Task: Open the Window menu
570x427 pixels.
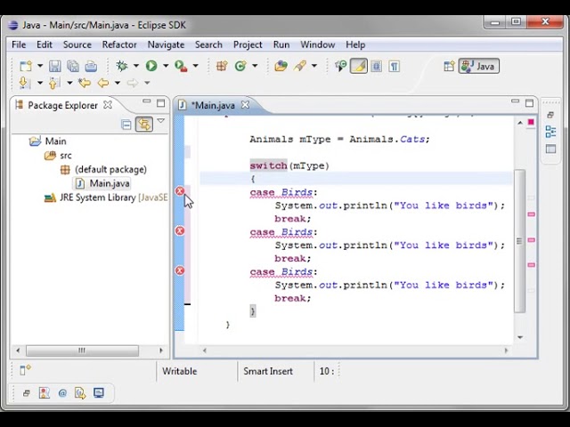Action: click(x=317, y=44)
